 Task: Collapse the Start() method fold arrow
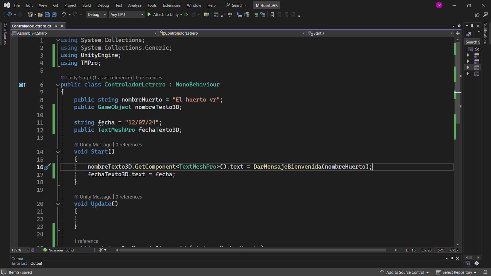[x=58, y=152]
